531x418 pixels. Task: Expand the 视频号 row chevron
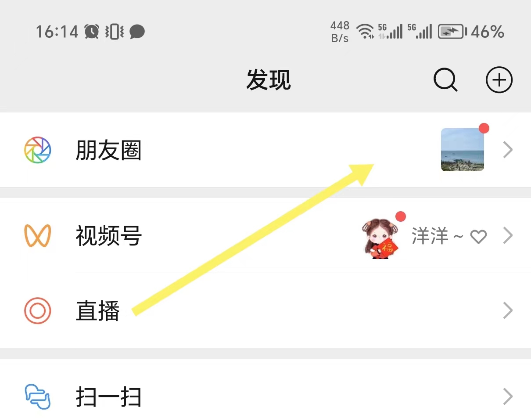point(508,236)
